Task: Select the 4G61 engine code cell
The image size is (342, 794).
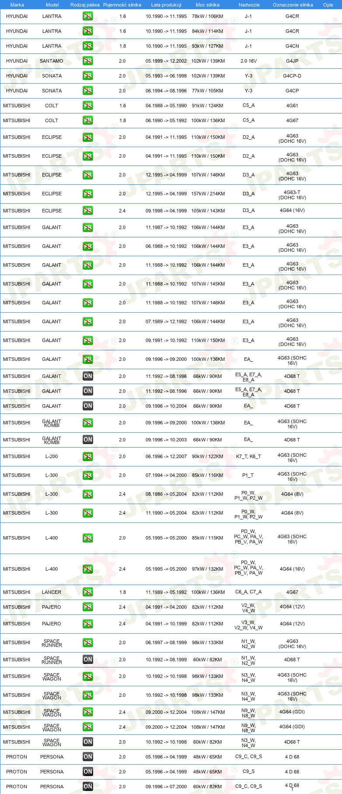Action: pos(292,106)
